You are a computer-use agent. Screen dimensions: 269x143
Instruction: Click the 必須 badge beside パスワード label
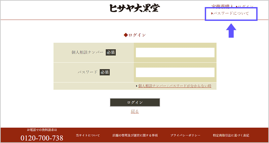[x=105, y=72]
